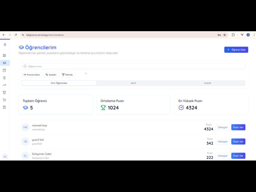The width and height of the screenshot is (256, 192).
Task: Click the username yusuf.bal
Action: 37,144
